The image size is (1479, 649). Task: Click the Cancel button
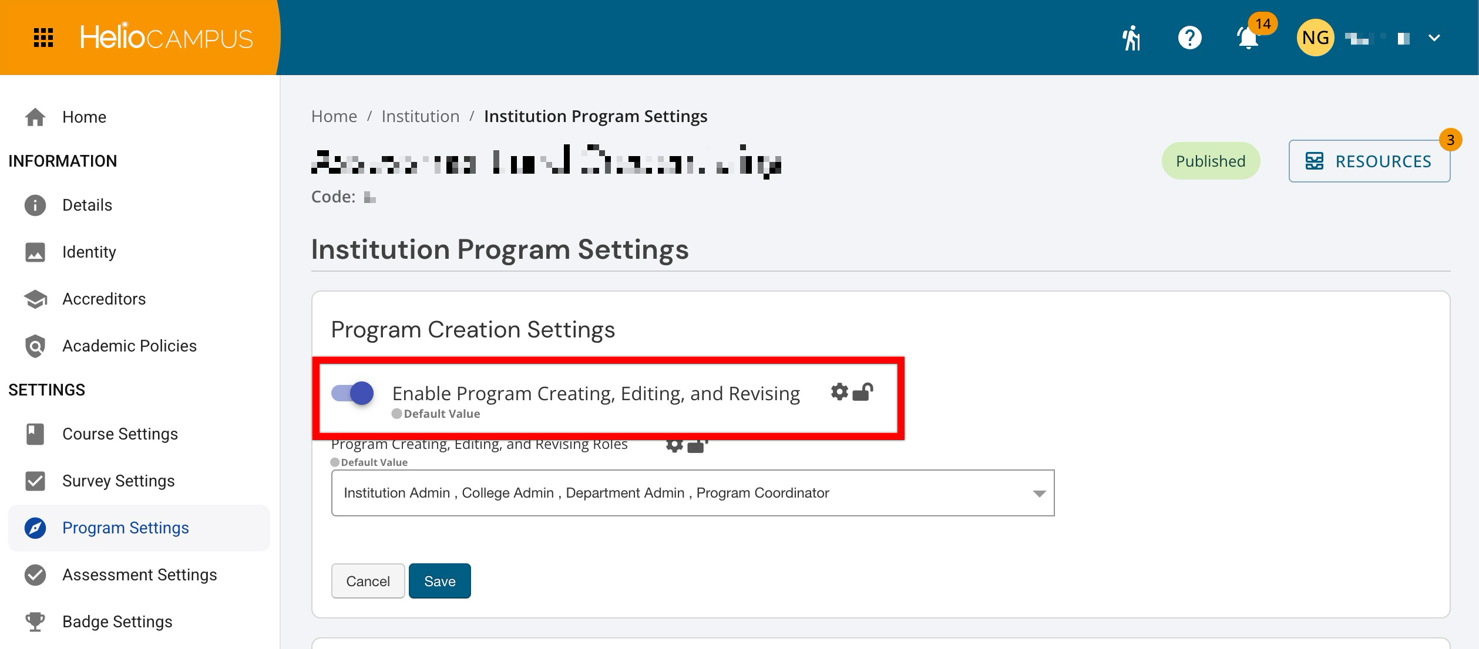tap(368, 581)
